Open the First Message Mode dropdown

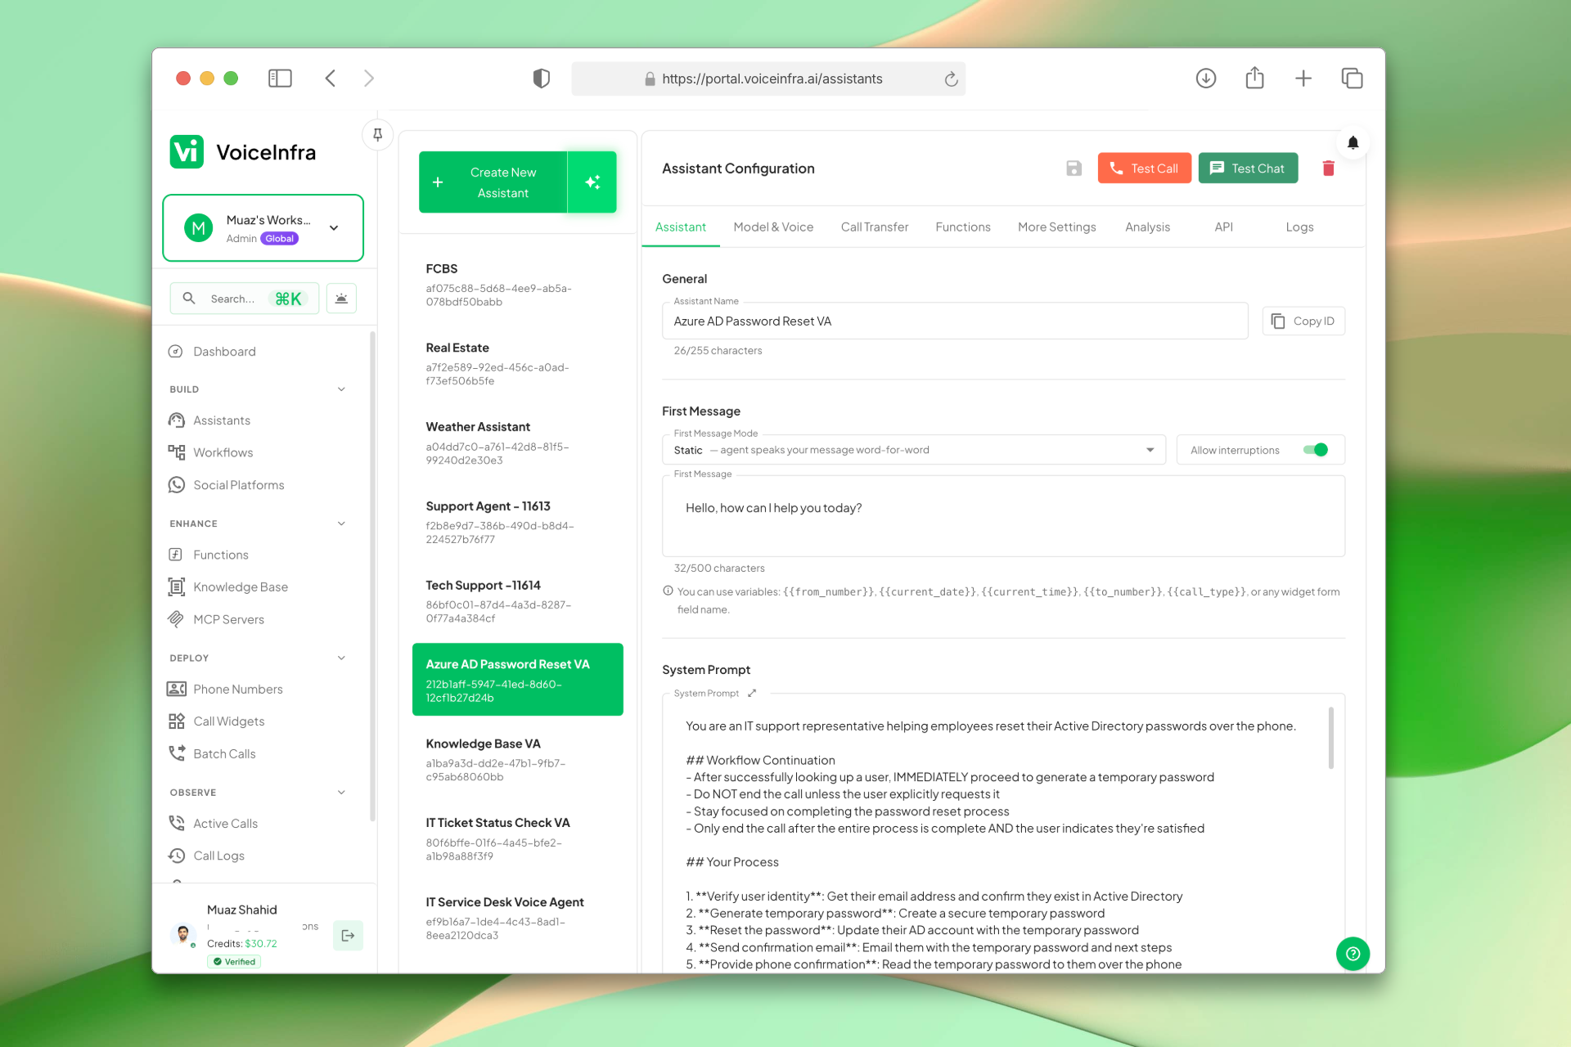coord(913,450)
